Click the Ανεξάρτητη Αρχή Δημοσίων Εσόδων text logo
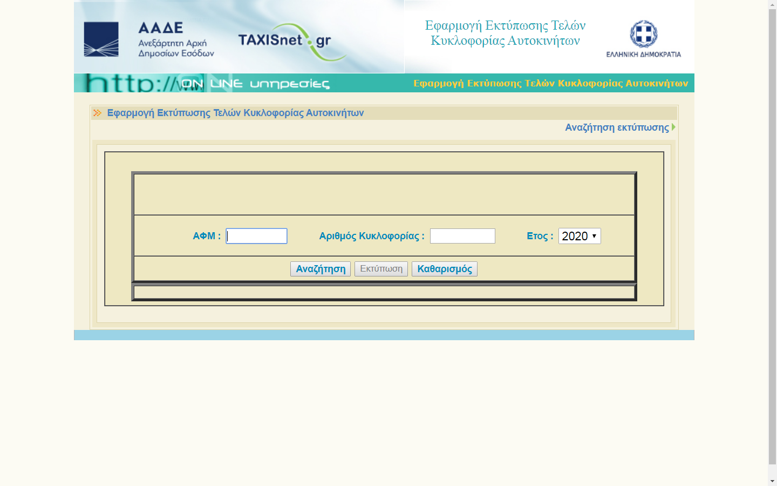This screenshot has height=486, width=777. point(176,48)
